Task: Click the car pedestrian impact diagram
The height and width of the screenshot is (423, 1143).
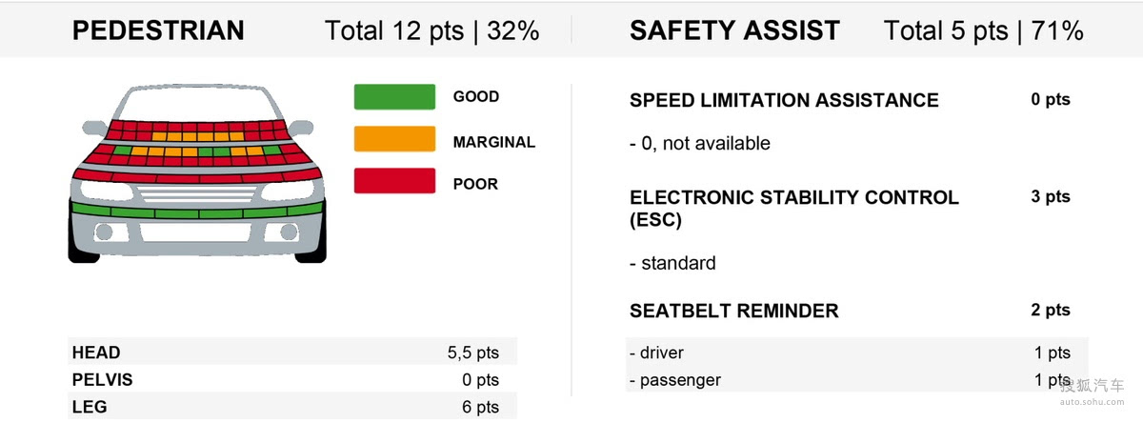Action: (196, 173)
